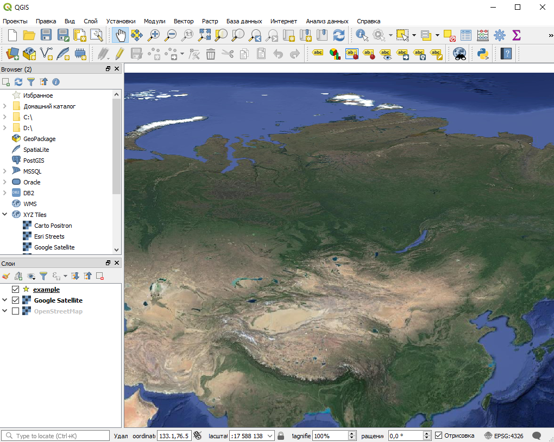
Task: Activate the Identify Features tool
Action: (362, 35)
